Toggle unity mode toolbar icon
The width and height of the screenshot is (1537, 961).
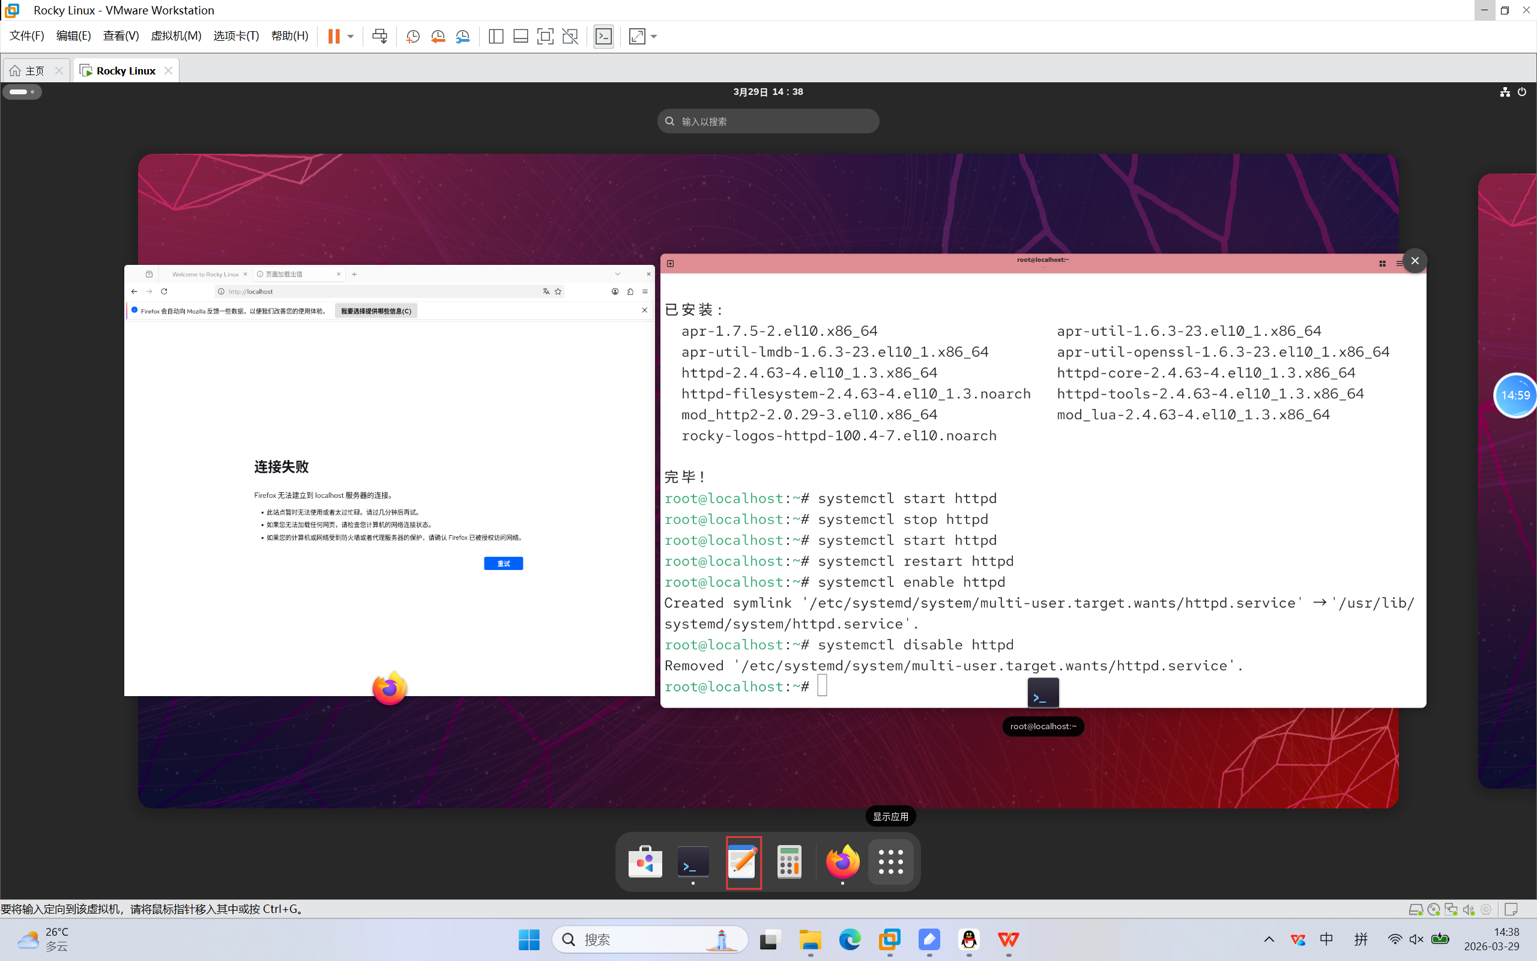pos(570,36)
